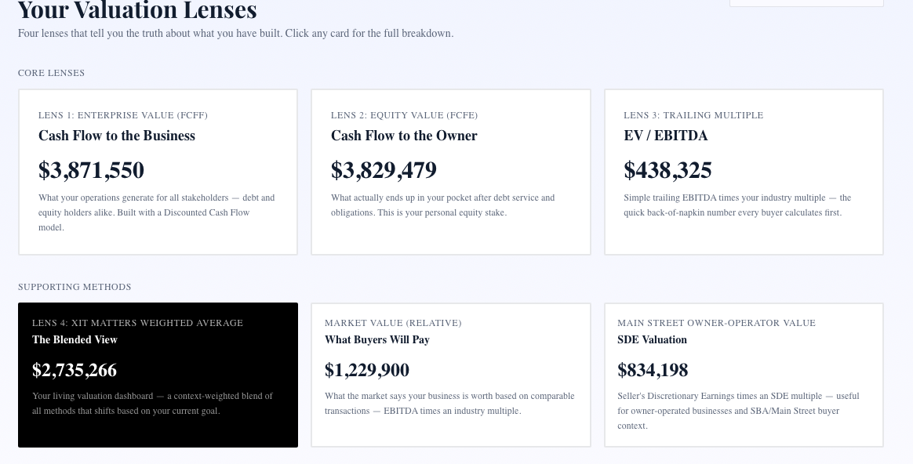Click the 'Lens 2: Equity Value (FCFE)' label
This screenshot has height=464, width=913.
[404, 115]
